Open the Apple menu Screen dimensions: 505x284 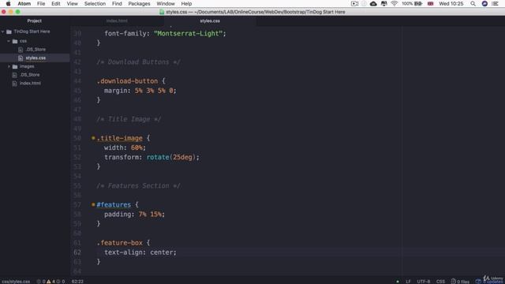(9, 3)
